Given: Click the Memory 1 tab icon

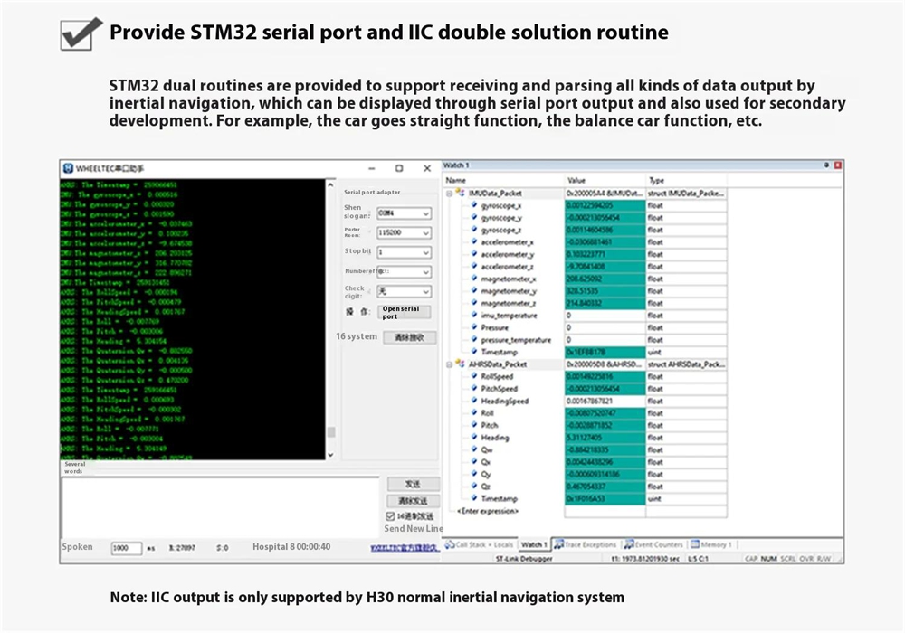Looking at the screenshot, I should point(694,544).
